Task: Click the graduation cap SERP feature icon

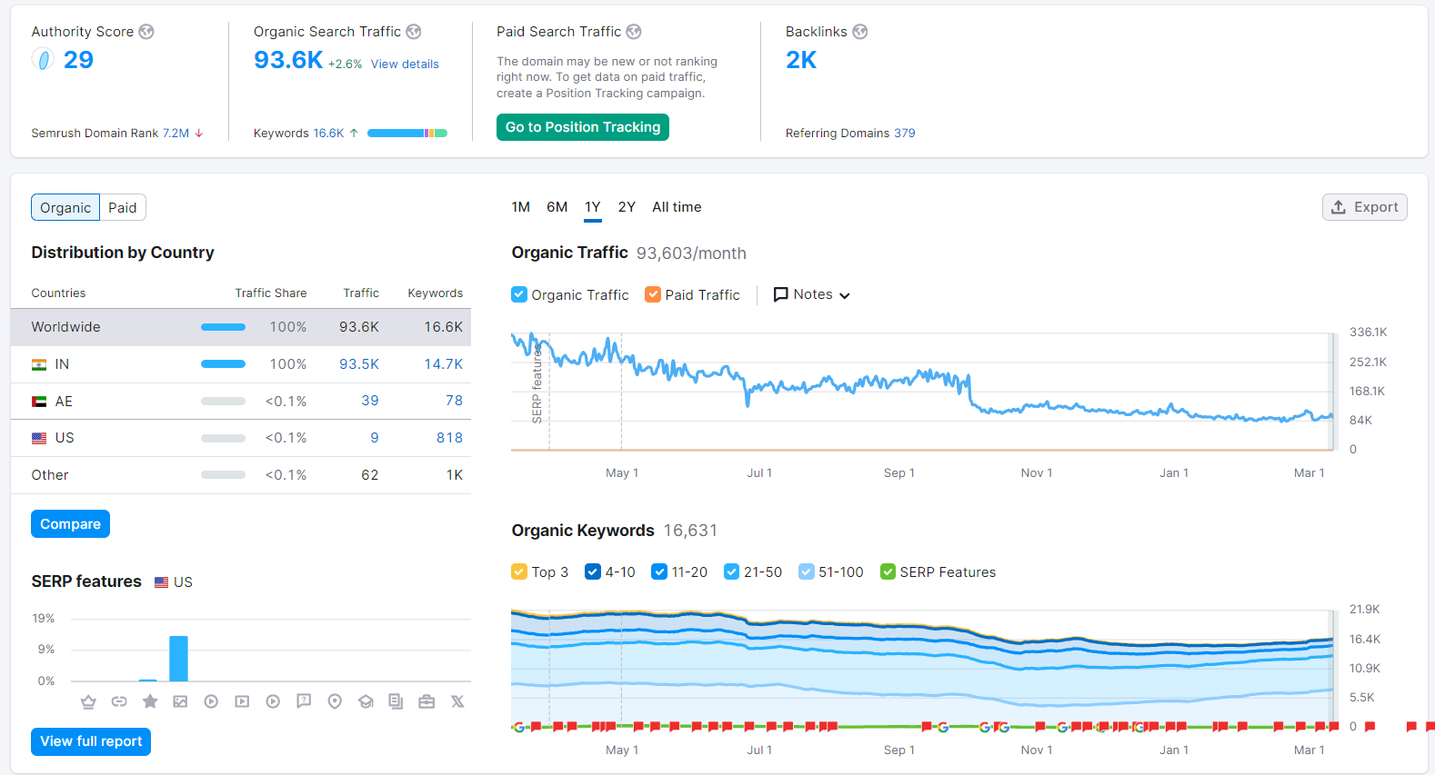Action: click(366, 701)
